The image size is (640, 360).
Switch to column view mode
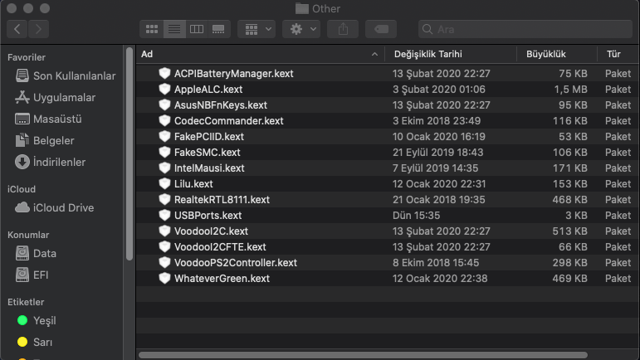(x=197, y=29)
